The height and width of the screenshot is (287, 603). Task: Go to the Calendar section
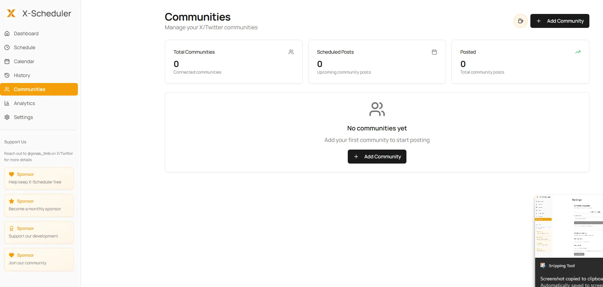tap(24, 61)
